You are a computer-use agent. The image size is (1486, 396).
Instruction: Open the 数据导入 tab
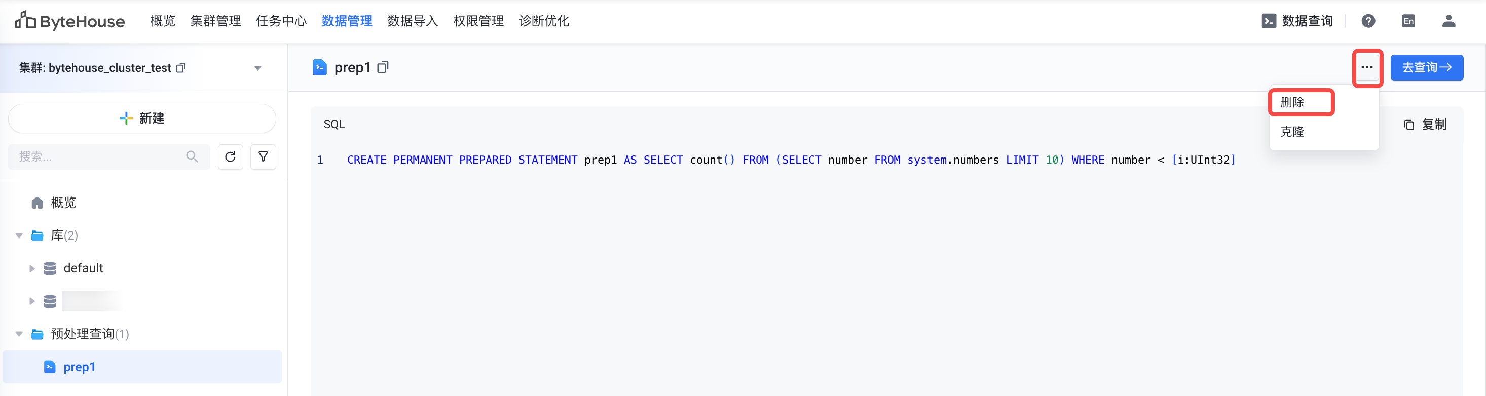tap(413, 21)
